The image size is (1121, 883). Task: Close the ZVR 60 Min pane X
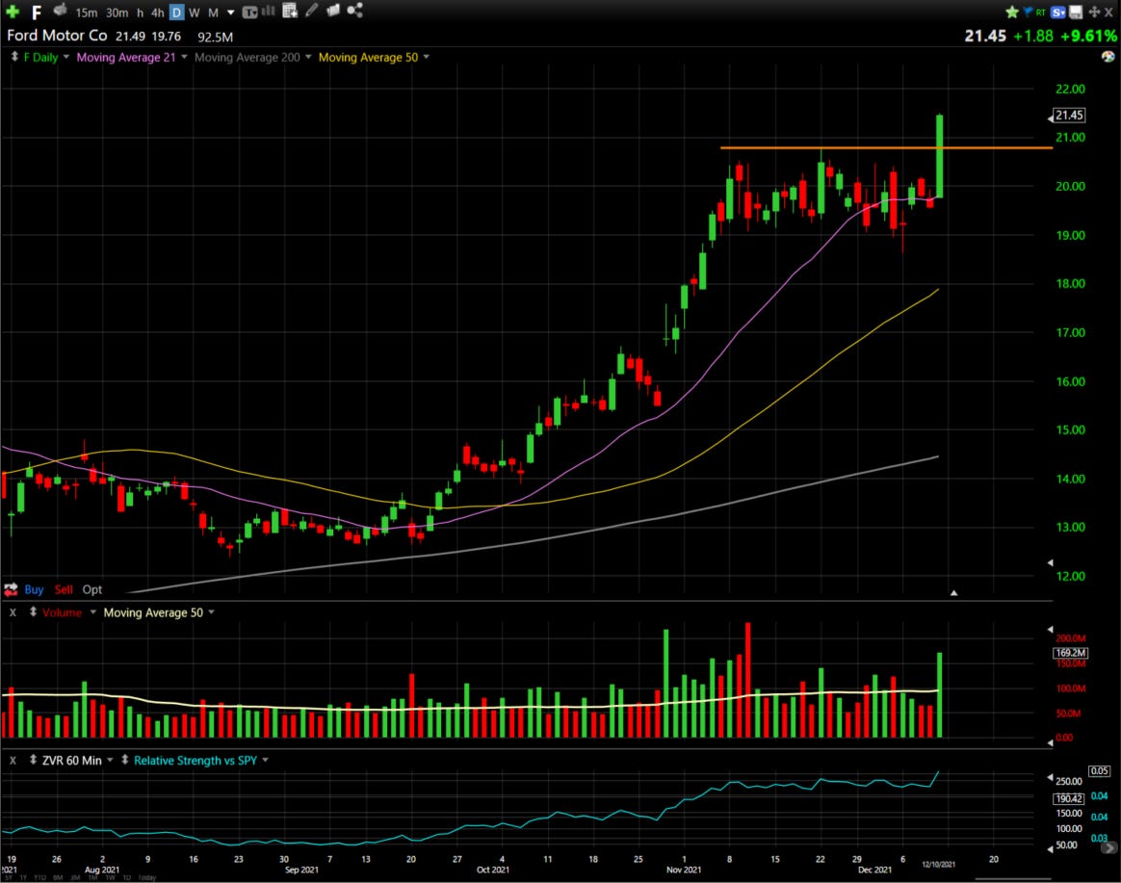click(x=13, y=761)
